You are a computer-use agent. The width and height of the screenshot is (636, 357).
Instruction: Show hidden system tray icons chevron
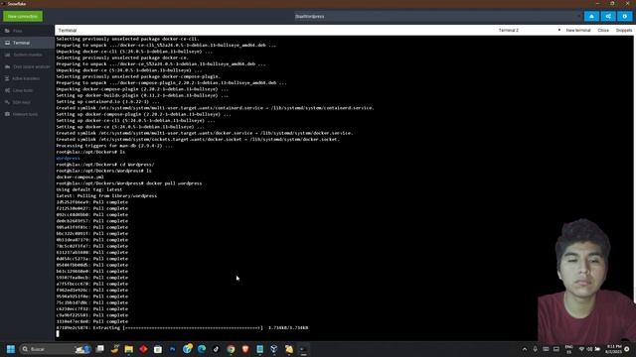(525, 349)
